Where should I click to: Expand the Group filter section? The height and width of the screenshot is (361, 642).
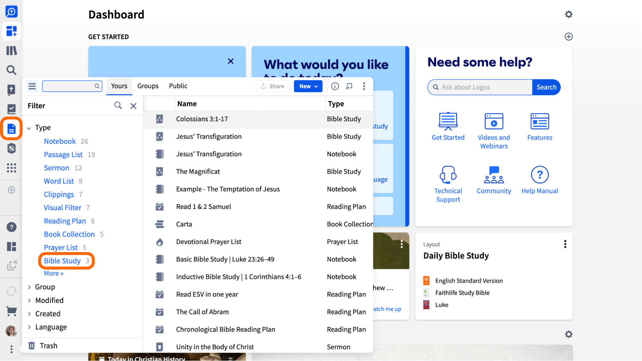tap(29, 287)
